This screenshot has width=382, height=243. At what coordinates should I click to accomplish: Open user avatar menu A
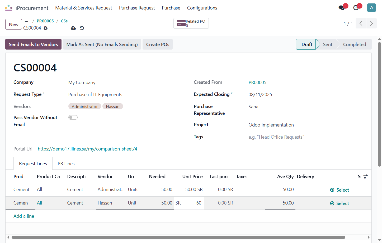[371, 8]
